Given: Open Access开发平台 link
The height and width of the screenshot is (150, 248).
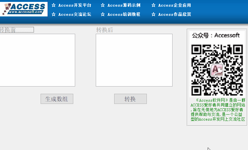Looking at the screenshot, I should (75, 5).
